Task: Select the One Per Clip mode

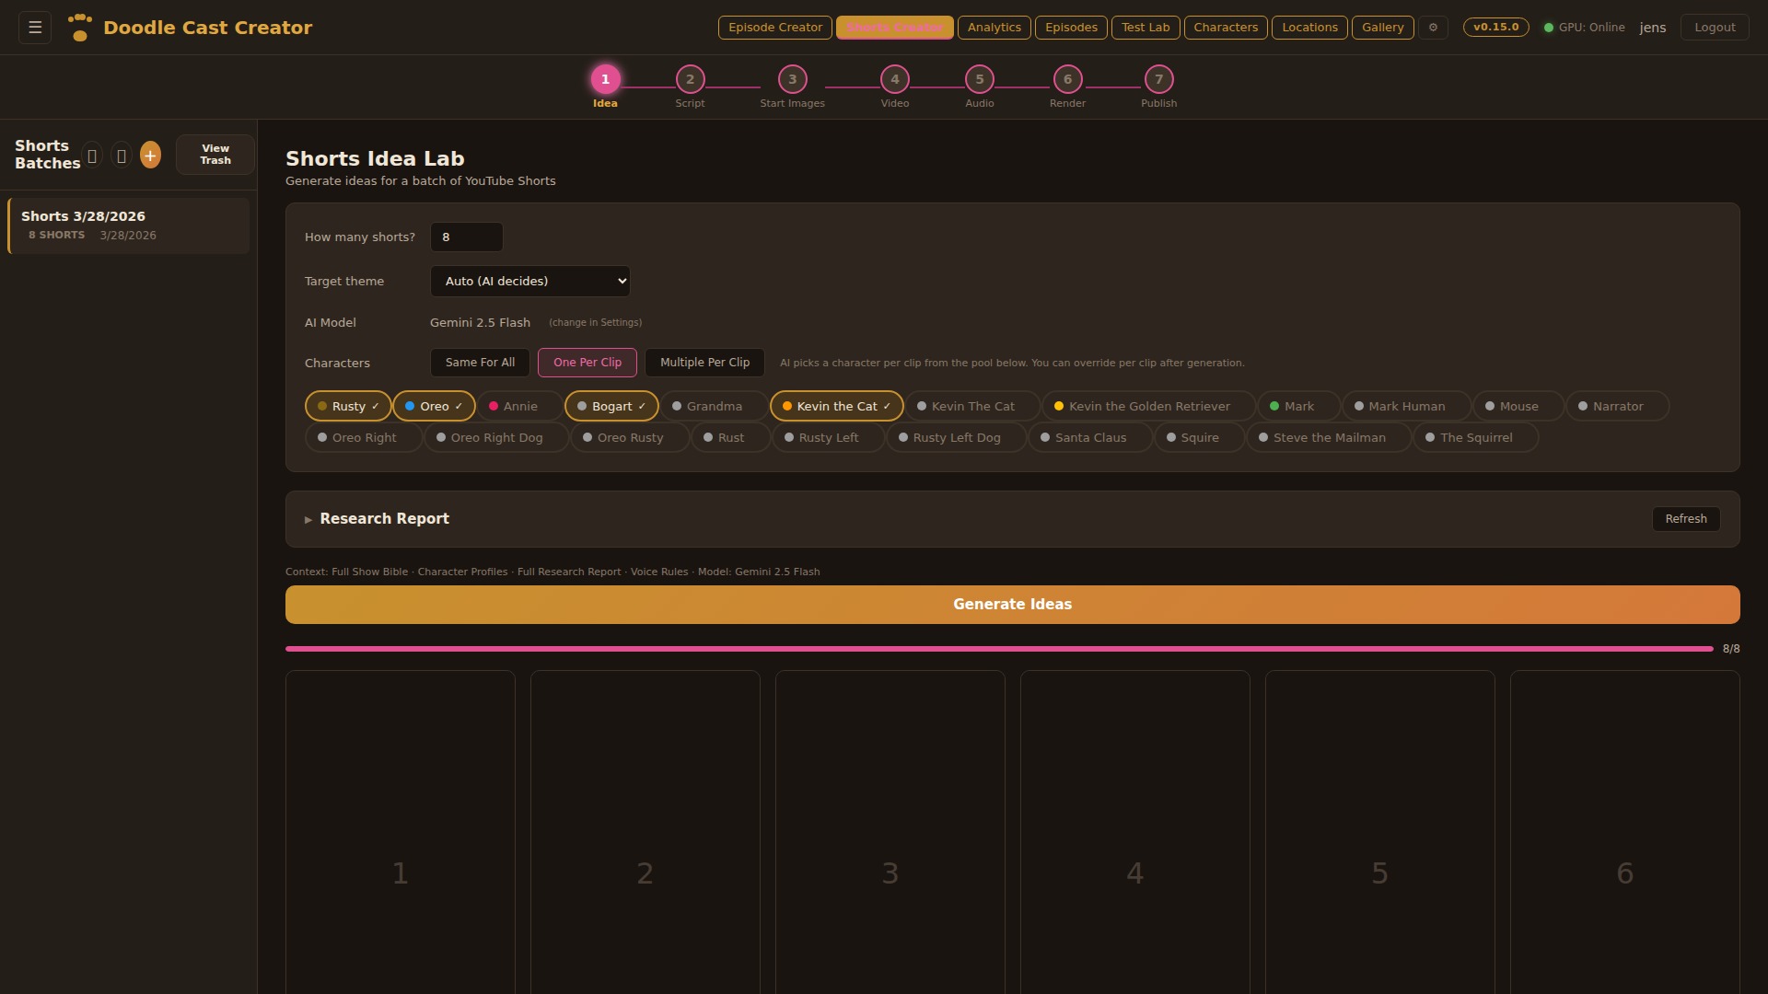Action: click(x=587, y=363)
